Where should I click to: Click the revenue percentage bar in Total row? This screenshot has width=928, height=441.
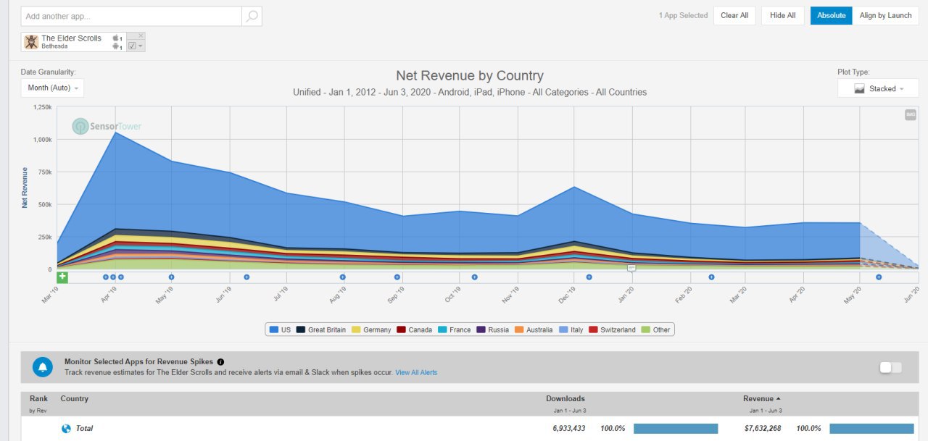[x=872, y=429]
